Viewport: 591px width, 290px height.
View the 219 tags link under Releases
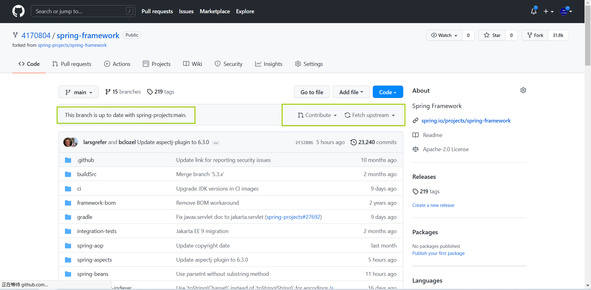(426, 191)
